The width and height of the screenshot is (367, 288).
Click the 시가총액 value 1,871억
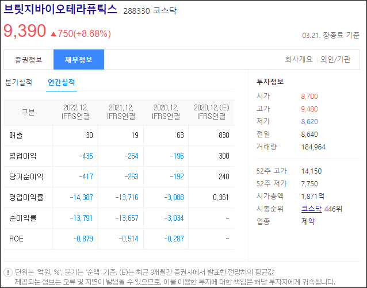point(313,196)
